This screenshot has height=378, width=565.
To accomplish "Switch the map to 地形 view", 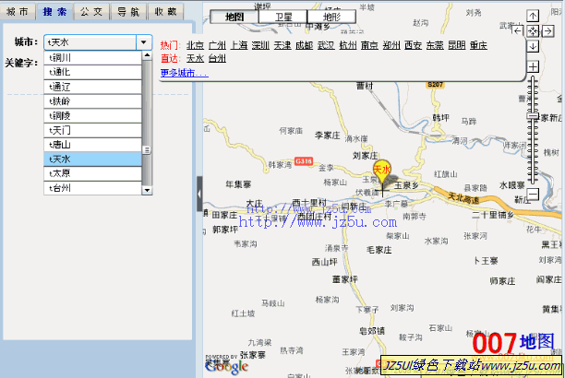I will tap(331, 17).
